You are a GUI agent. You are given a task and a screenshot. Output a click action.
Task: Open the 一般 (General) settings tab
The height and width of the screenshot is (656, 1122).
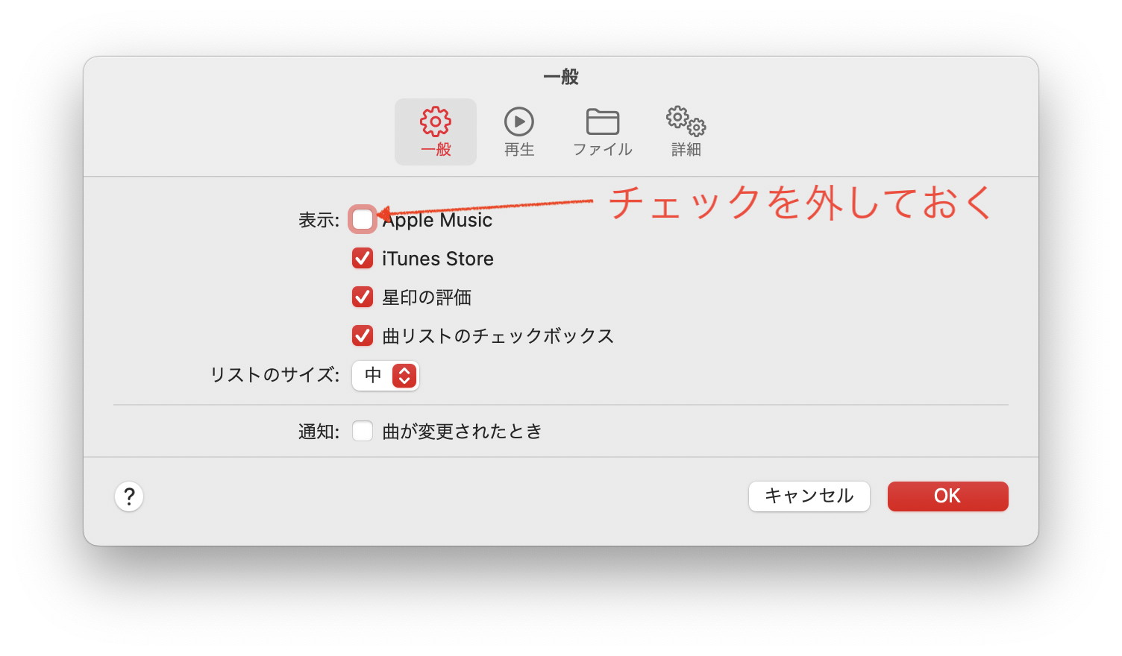436,132
